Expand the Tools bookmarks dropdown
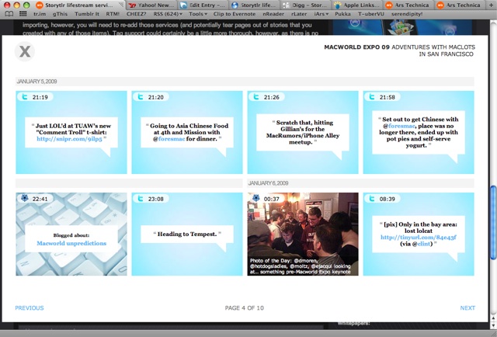Image resolution: width=497 pixels, height=337 pixels. point(198,14)
